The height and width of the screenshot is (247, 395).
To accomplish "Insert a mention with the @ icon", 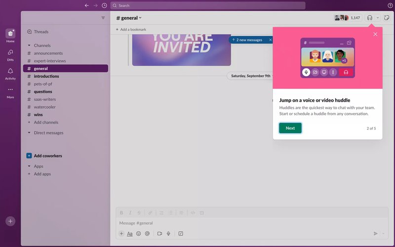I will [x=147, y=234].
